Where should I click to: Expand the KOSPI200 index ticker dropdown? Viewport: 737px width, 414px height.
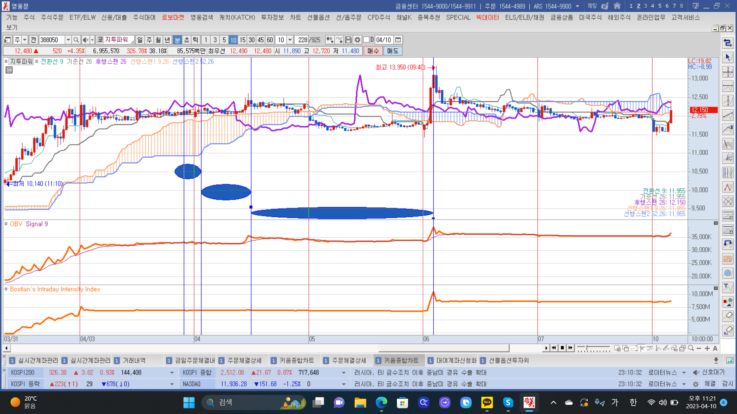click(x=172, y=373)
